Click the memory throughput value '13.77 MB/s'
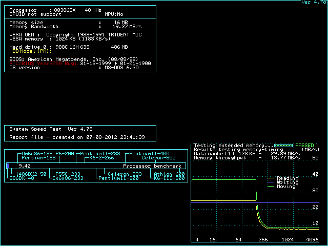The width and height of the screenshot is (328, 246). 285,158
